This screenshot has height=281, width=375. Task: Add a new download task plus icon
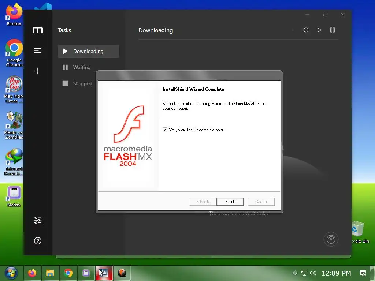pyautogui.click(x=38, y=71)
